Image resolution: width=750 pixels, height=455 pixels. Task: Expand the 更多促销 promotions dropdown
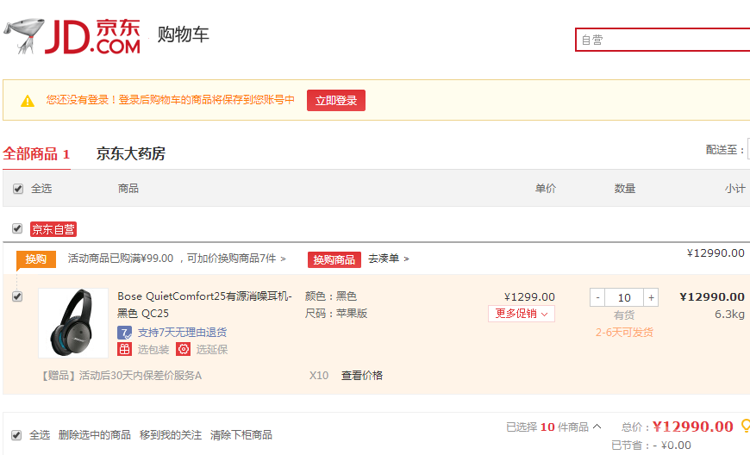522,314
